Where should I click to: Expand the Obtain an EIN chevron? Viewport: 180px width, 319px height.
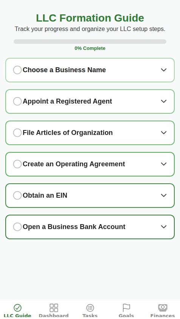164,195
